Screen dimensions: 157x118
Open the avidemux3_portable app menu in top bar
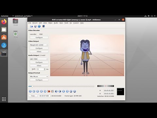click(23, 16)
